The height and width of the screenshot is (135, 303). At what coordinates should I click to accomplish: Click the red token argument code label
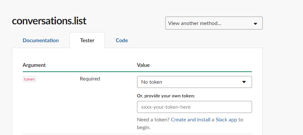(29, 79)
